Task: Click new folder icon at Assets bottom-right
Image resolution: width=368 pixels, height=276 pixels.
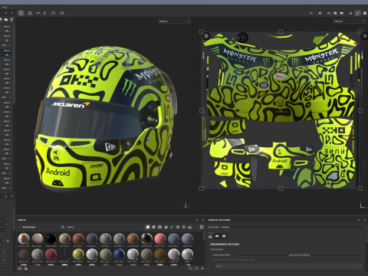Action: tap(196, 268)
